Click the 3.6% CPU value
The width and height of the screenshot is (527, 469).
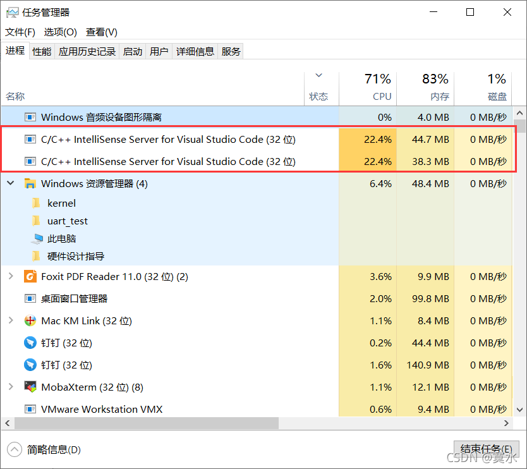[x=380, y=276]
